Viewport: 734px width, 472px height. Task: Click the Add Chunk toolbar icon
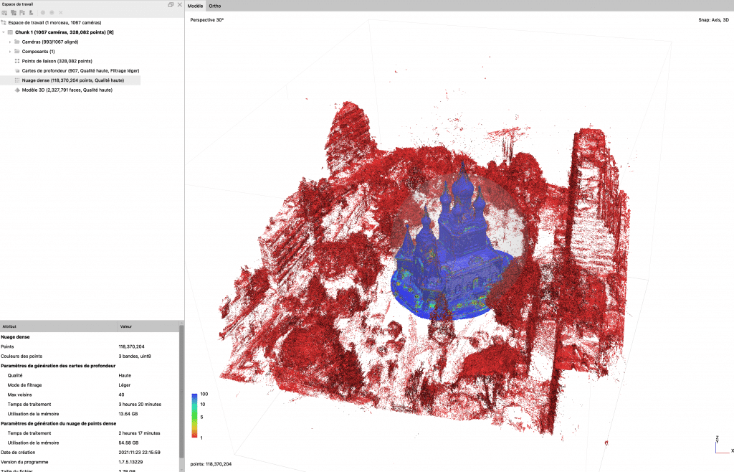(5, 13)
